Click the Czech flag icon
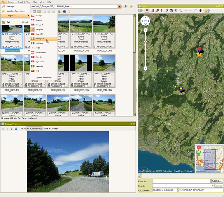224x197 pixels. (33, 16)
